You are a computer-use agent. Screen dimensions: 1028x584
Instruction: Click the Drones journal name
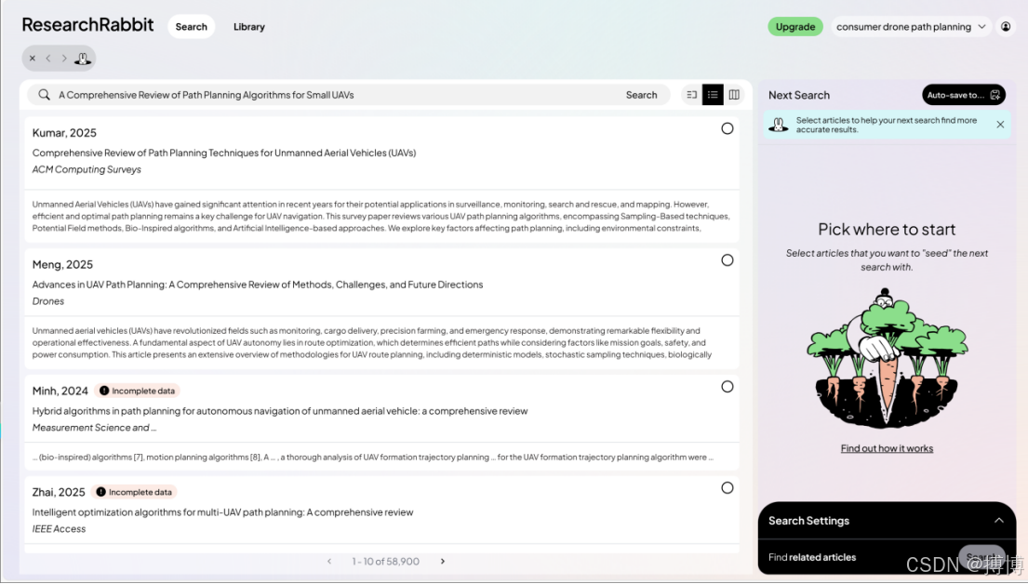(47, 301)
